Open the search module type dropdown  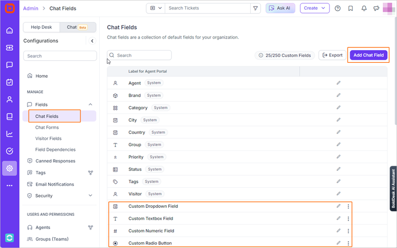pyautogui.click(x=156, y=8)
